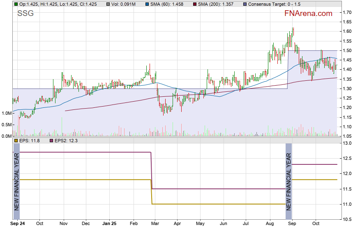This screenshot has height=232, width=353.
Task: Click the green OHLC price legend swatch
Action: point(16,4)
